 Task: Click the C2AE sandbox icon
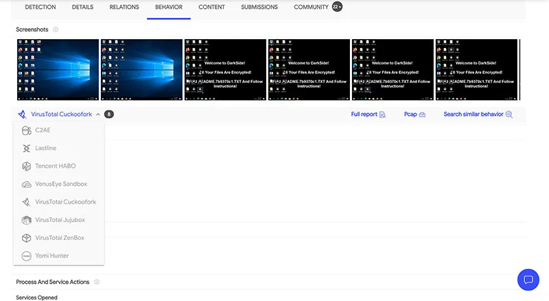27,130
